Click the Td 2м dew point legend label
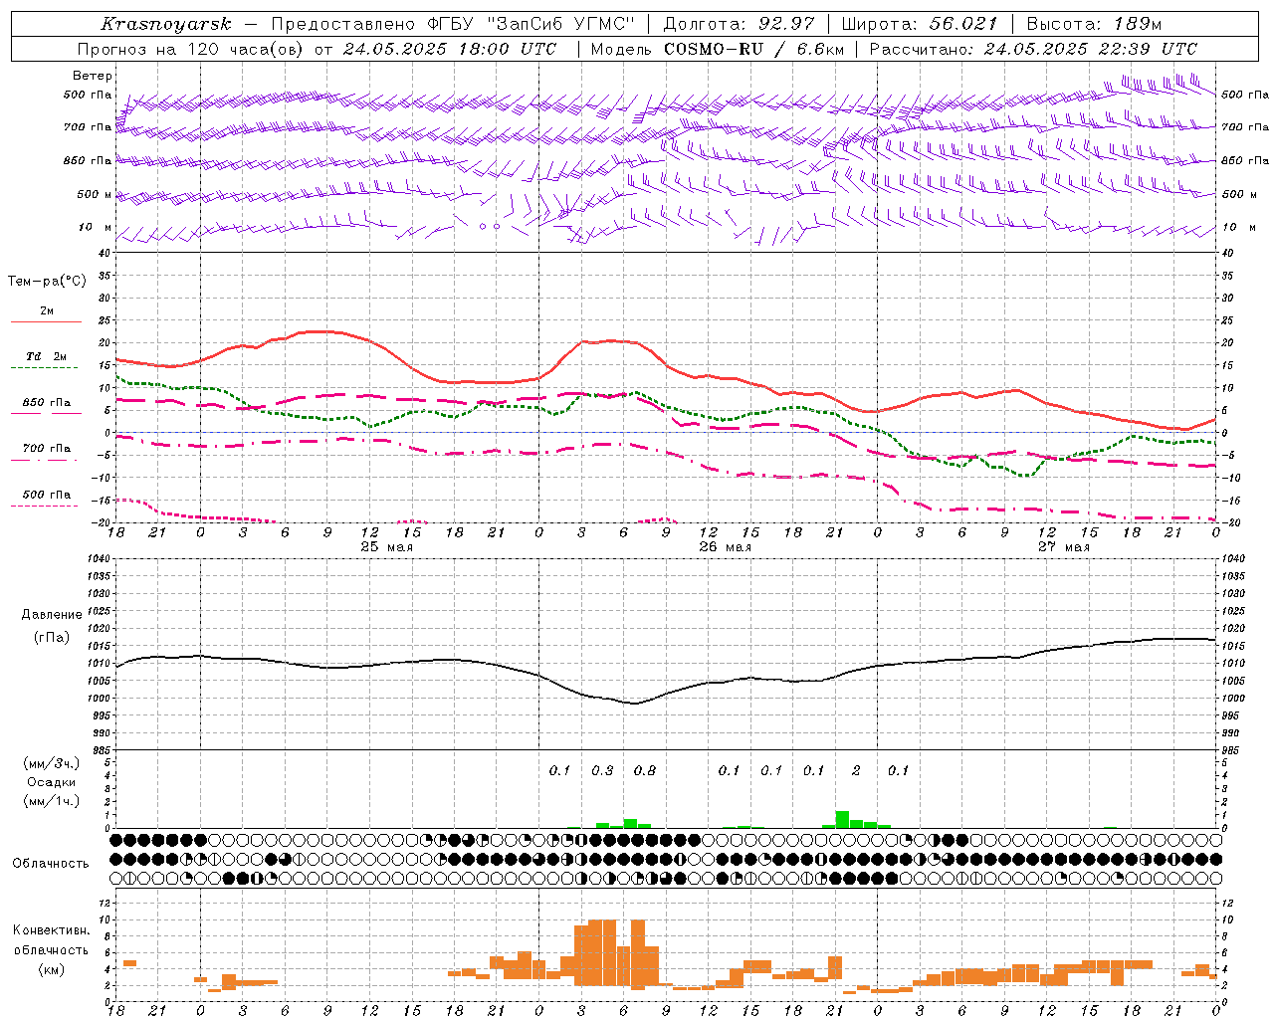 (x=46, y=356)
